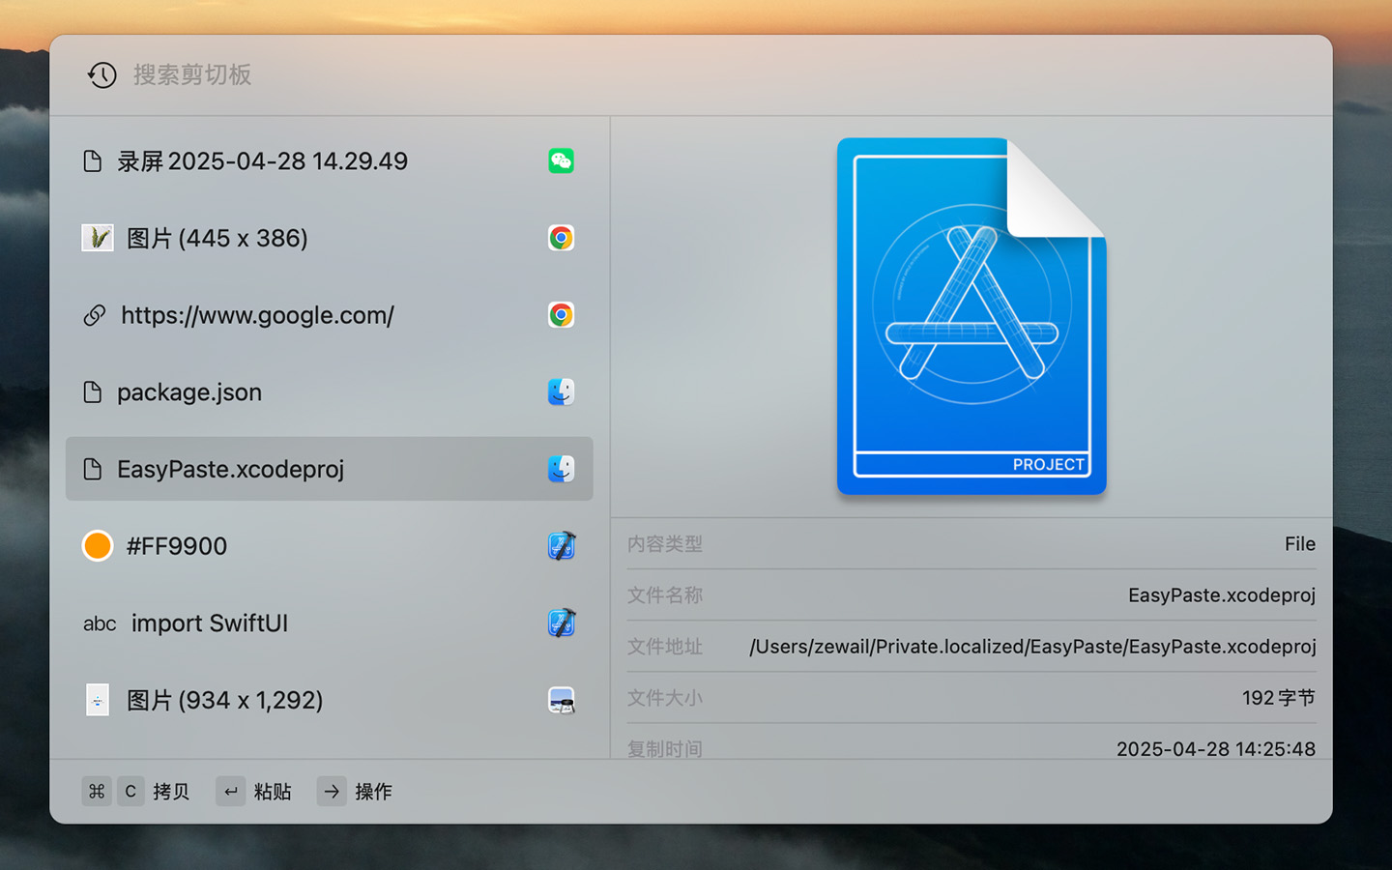Click the 粘贴 paste button
The height and width of the screenshot is (870, 1392).
click(273, 792)
